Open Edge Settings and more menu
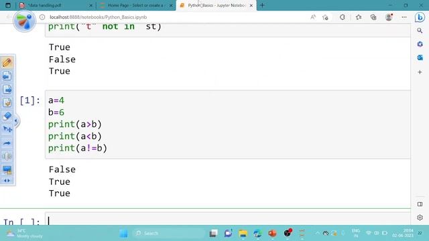This screenshot has width=429, height=241. coord(404,17)
